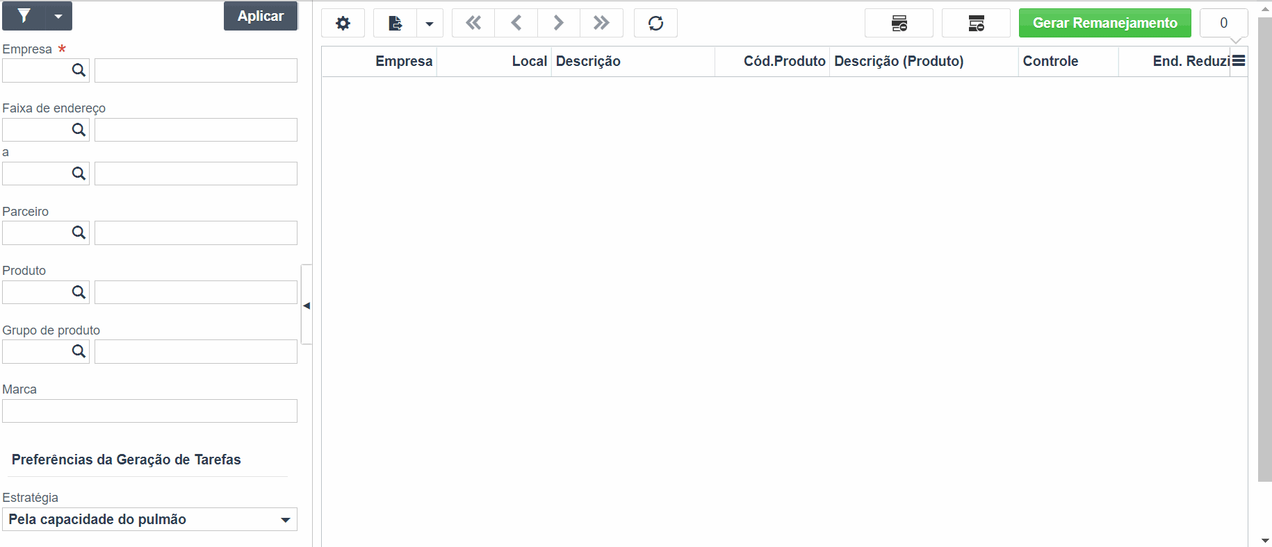This screenshot has height=547, width=1272.
Task: Click the vertical scrollbar on the right
Action: (1265, 250)
